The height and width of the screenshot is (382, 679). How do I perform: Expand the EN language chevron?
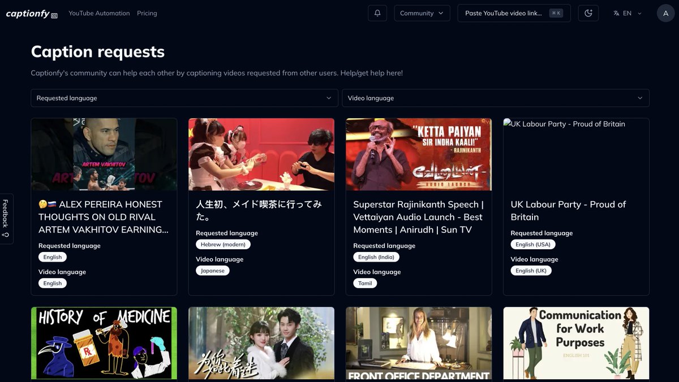tap(640, 13)
